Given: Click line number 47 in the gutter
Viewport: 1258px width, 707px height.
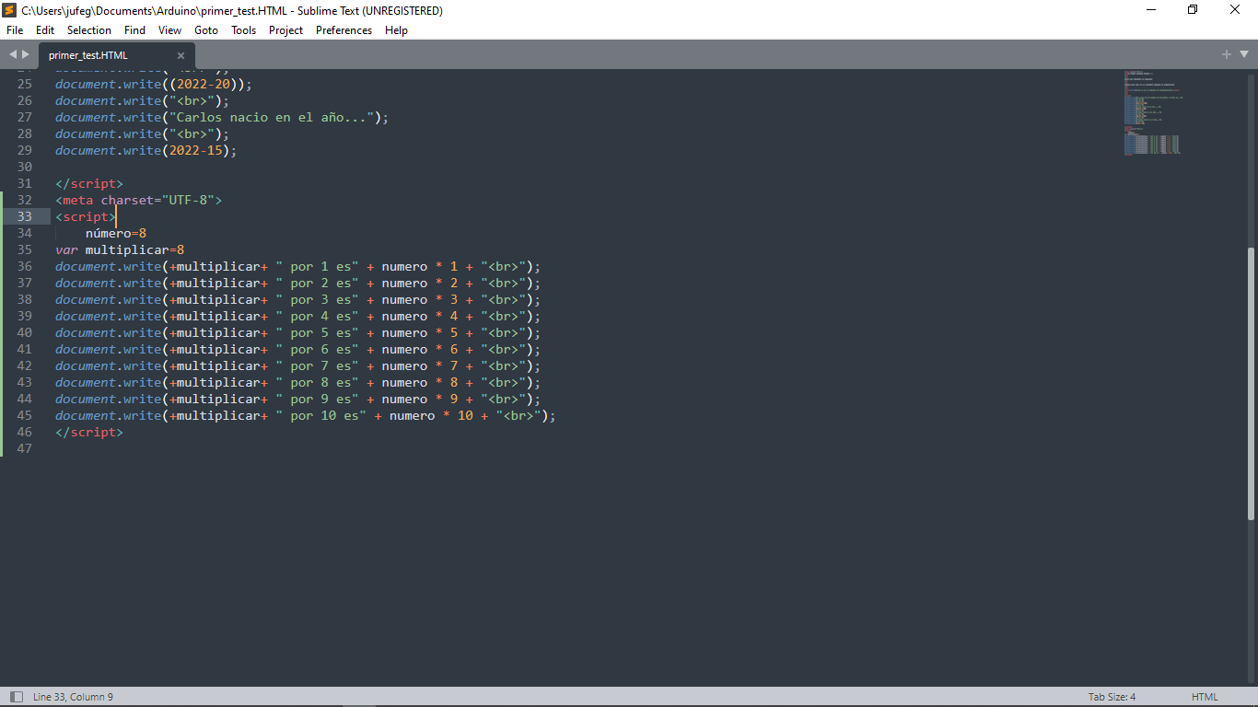Looking at the screenshot, I should point(25,448).
